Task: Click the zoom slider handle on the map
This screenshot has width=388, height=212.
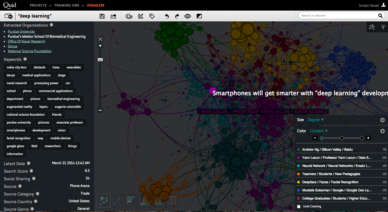Action: (x=100, y=60)
